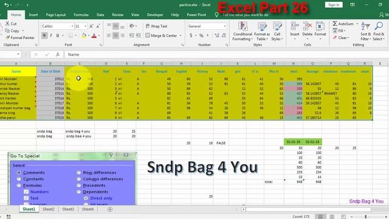The width and height of the screenshot is (389, 219).
Task: Apply Percent Style format
Action: (201, 35)
